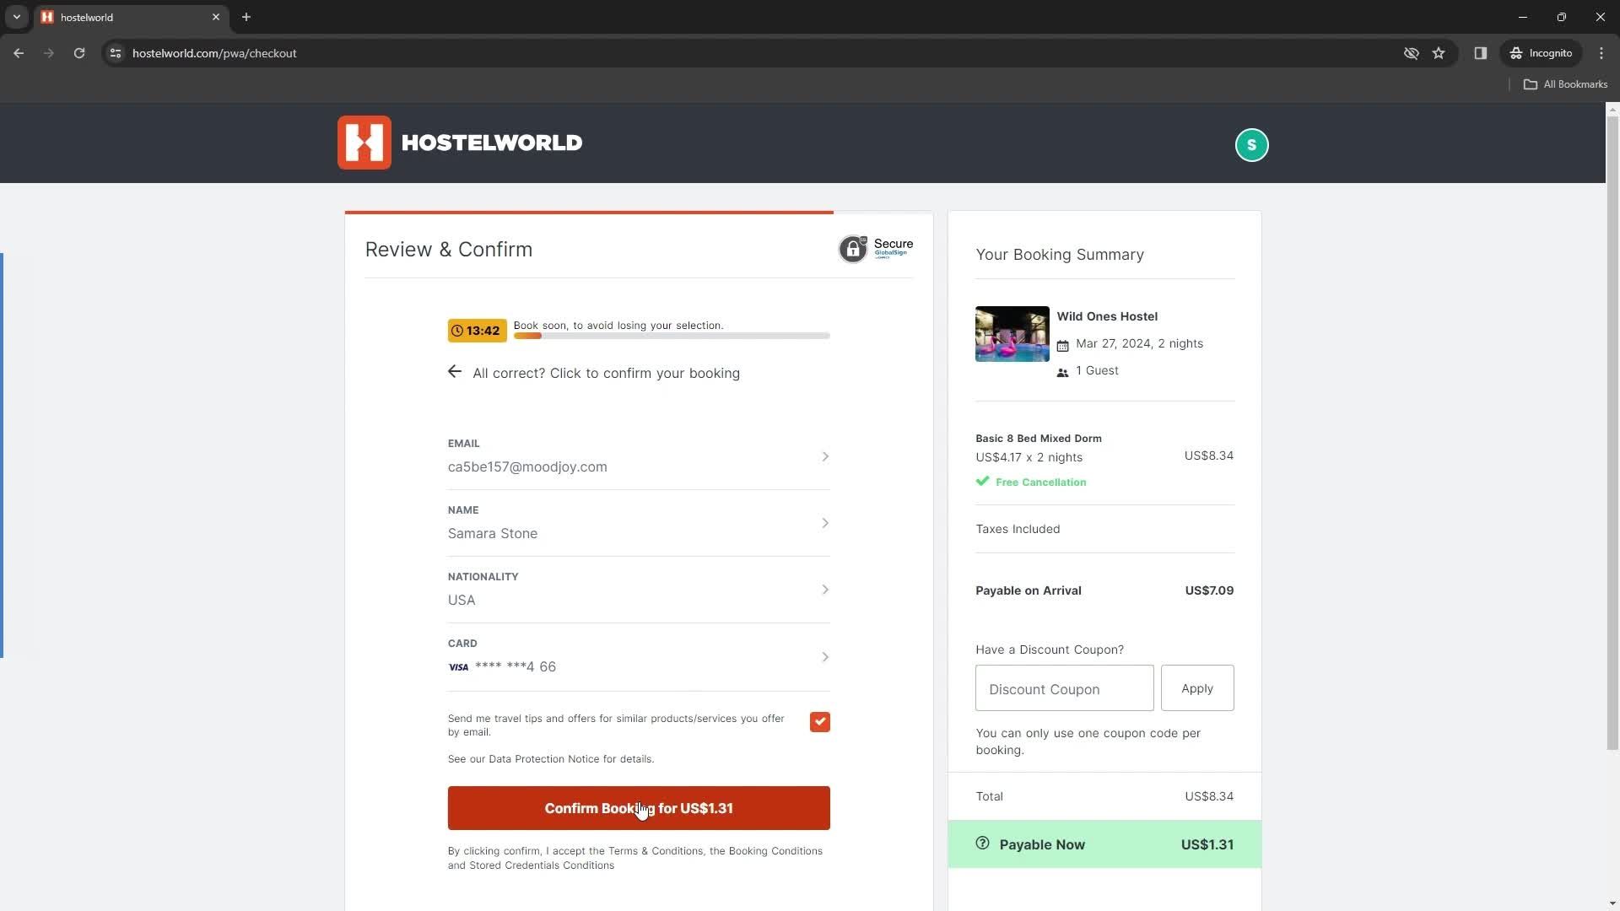Open the Stored Credentials Conditions link
The width and height of the screenshot is (1620, 911).
[x=542, y=865]
